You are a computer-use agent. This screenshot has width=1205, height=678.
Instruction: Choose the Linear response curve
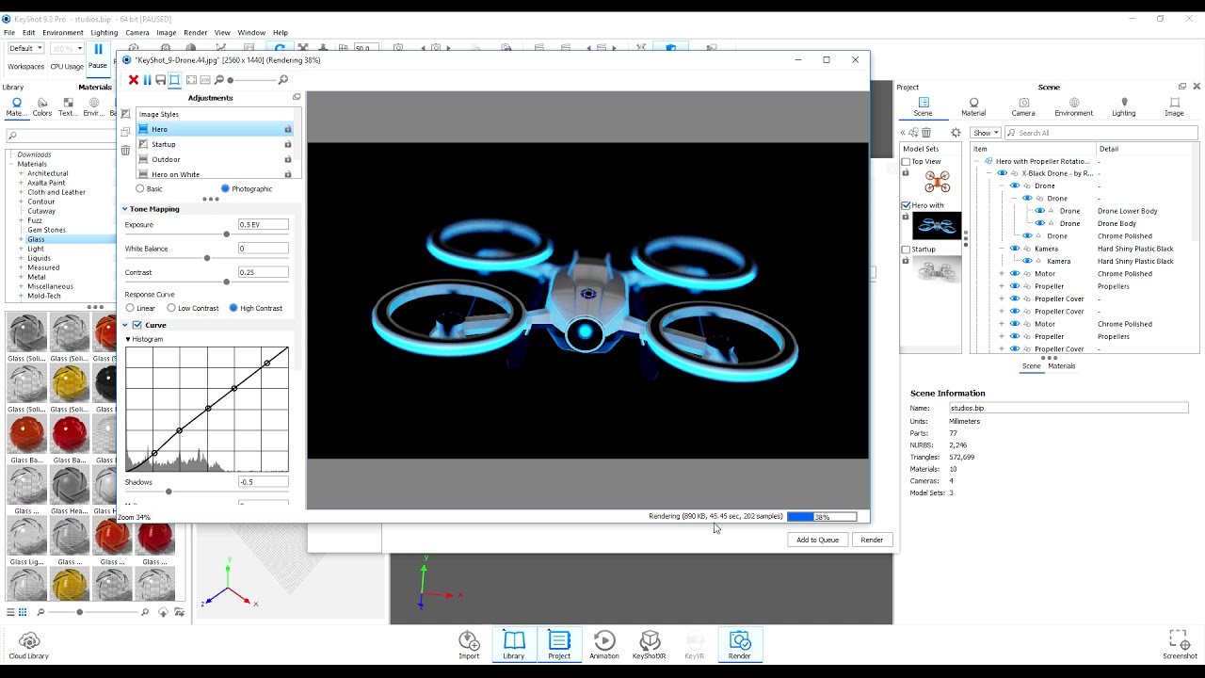[130, 308]
